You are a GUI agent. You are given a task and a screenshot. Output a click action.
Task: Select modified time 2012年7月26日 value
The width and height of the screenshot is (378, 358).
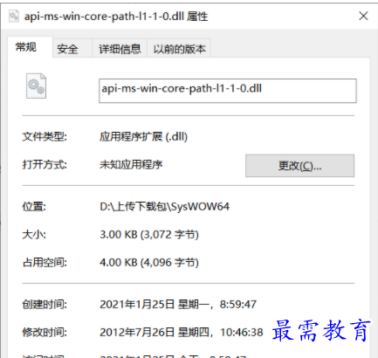(x=182, y=332)
